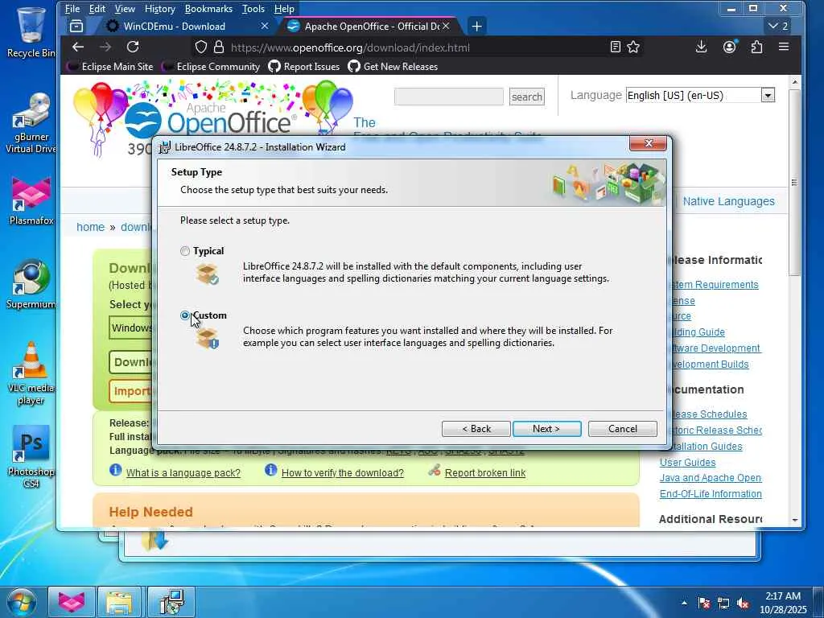Screen dimensions: 824x618
Task: Open the Tools menu in the browser
Action: click(x=253, y=9)
